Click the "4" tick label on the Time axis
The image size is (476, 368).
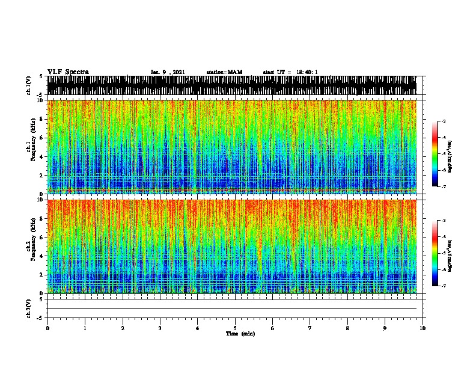(x=198, y=328)
